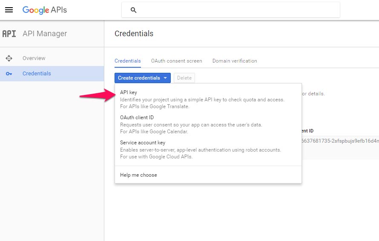Choose API key from the menu

(x=208, y=99)
